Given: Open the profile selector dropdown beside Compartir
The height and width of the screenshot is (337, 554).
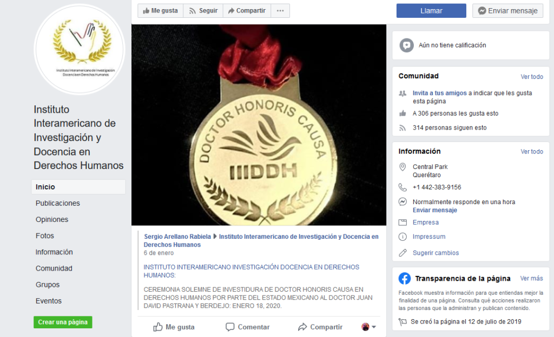Looking at the screenshot, I should (x=368, y=327).
